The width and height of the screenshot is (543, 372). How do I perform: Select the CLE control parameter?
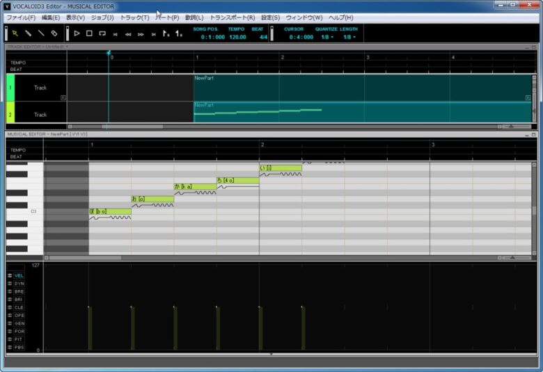tap(19, 307)
